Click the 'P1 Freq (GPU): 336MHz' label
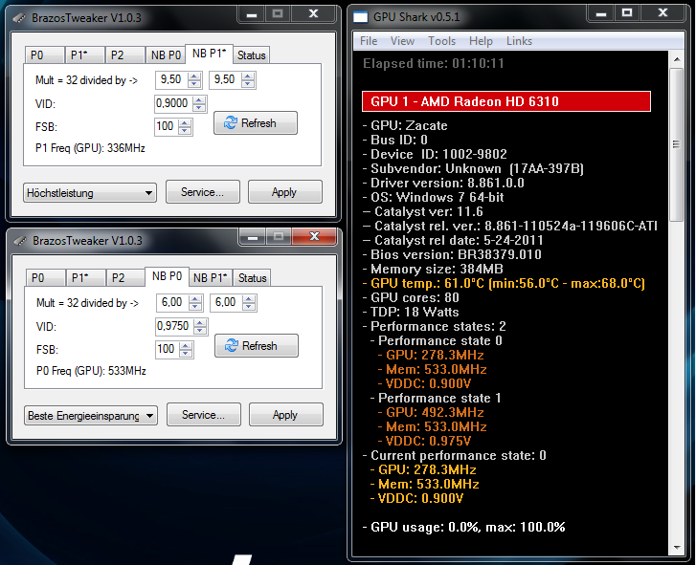 [90, 148]
